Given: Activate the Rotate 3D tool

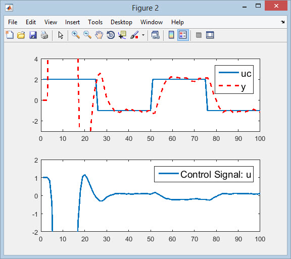Looking at the screenshot, I should pos(111,35).
